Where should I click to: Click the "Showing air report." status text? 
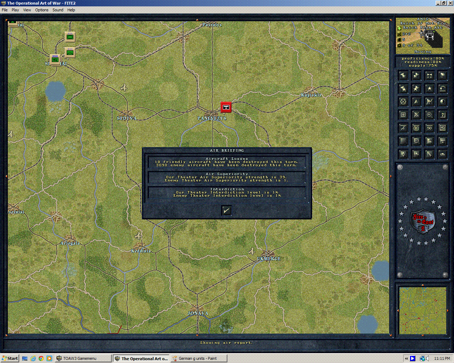click(x=226, y=343)
